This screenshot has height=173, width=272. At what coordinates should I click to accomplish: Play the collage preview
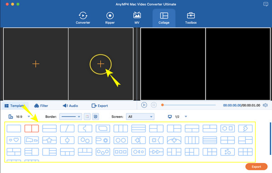pyautogui.click(x=144, y=105)
